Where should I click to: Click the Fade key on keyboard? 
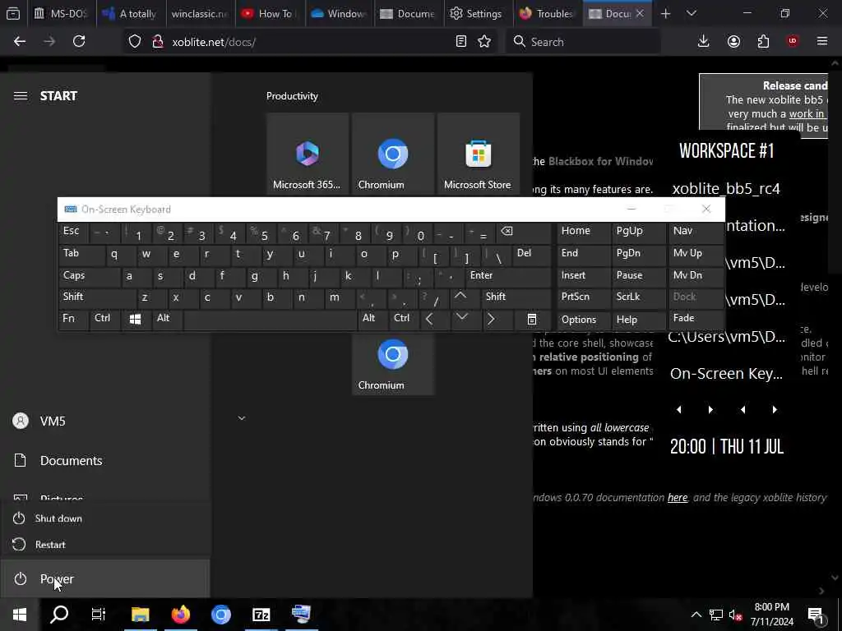(696, 318)
